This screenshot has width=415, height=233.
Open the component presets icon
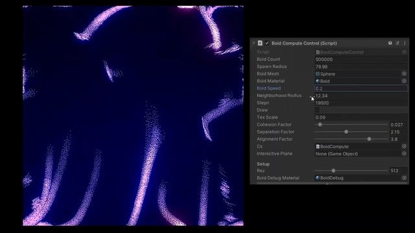(397, 43)
